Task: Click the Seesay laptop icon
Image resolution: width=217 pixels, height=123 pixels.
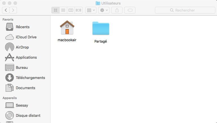Action: point(10,105)
